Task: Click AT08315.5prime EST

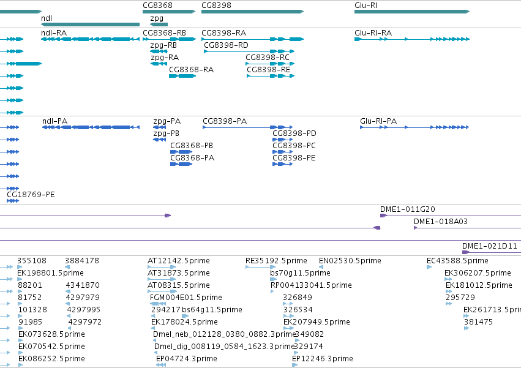Action: (162, 291)
